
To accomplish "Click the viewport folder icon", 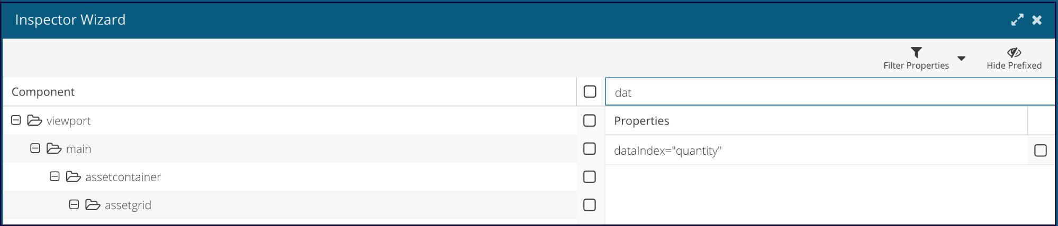I will [35, 120].
